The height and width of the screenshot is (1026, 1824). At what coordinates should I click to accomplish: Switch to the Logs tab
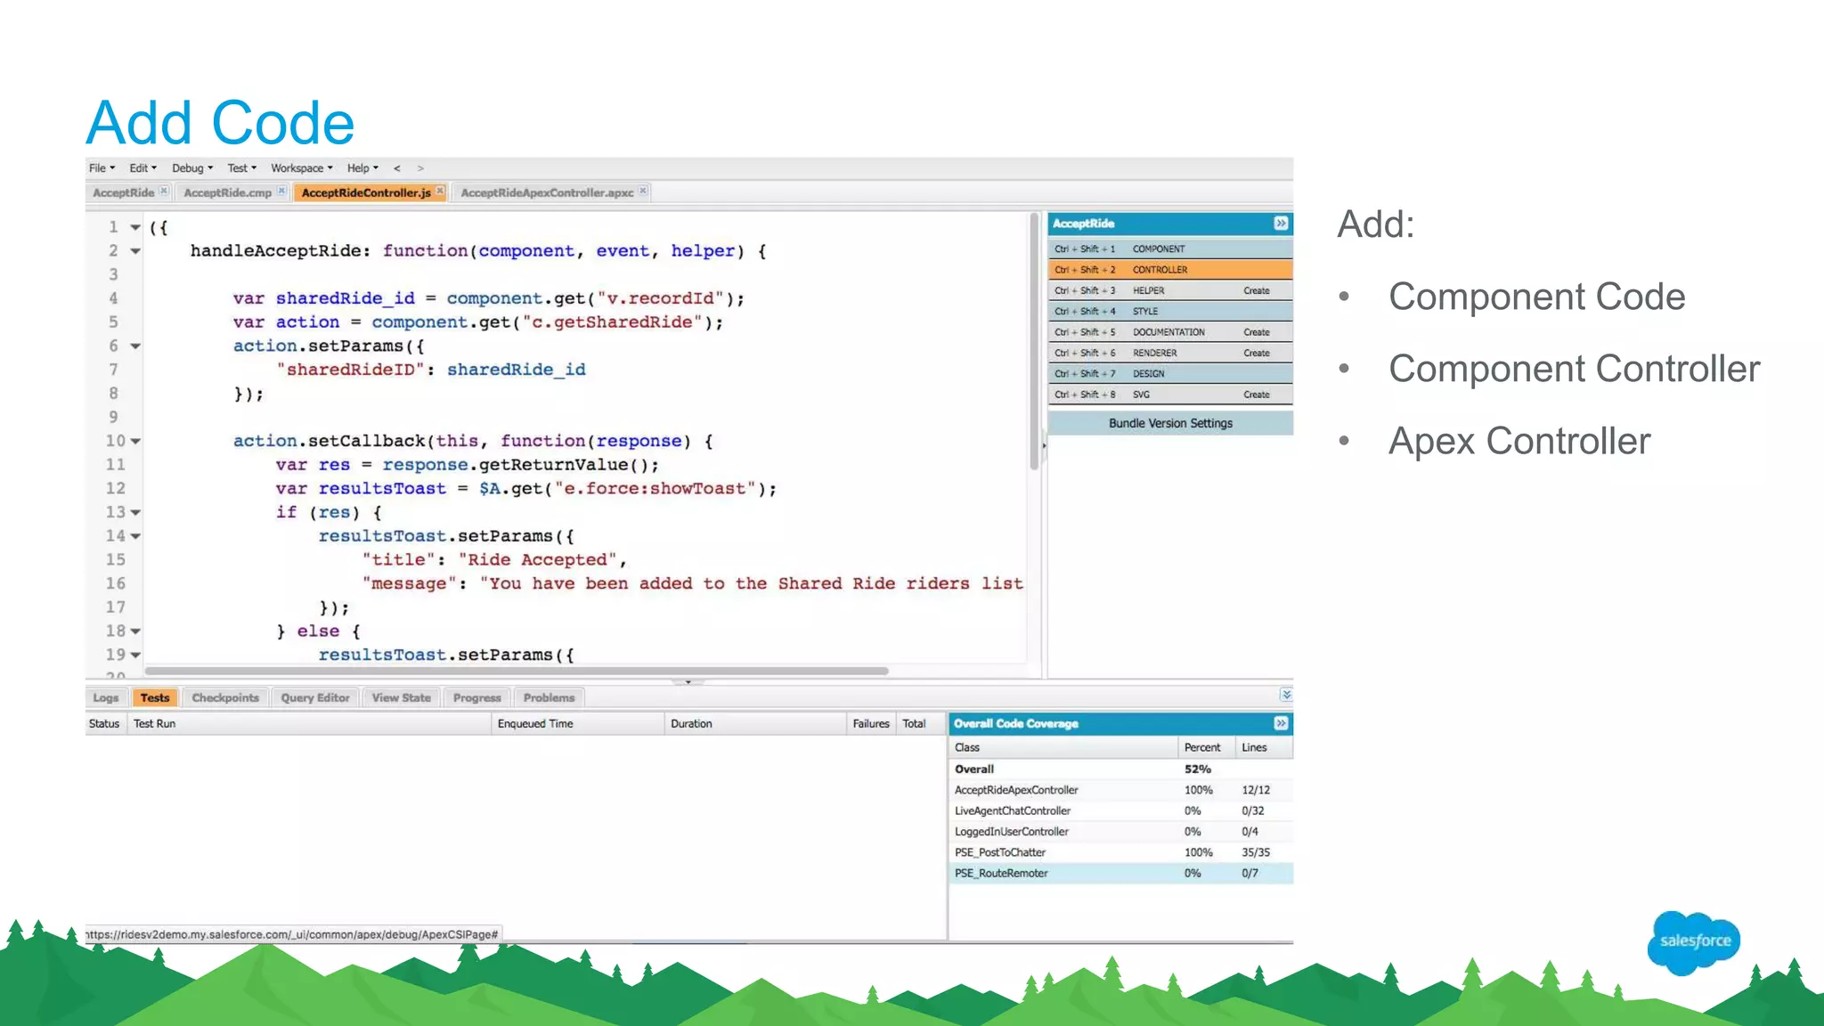[106, 697]
